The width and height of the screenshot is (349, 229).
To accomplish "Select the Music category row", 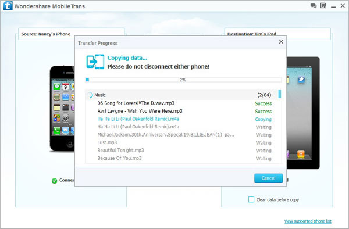I will coord(181,95).
